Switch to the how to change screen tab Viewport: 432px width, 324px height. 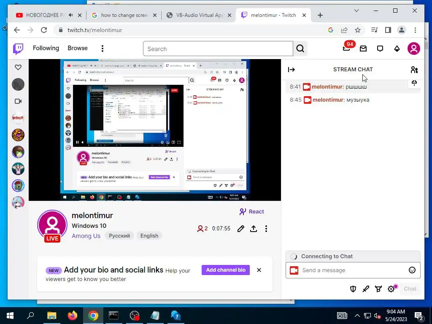(x=124, y=15)
